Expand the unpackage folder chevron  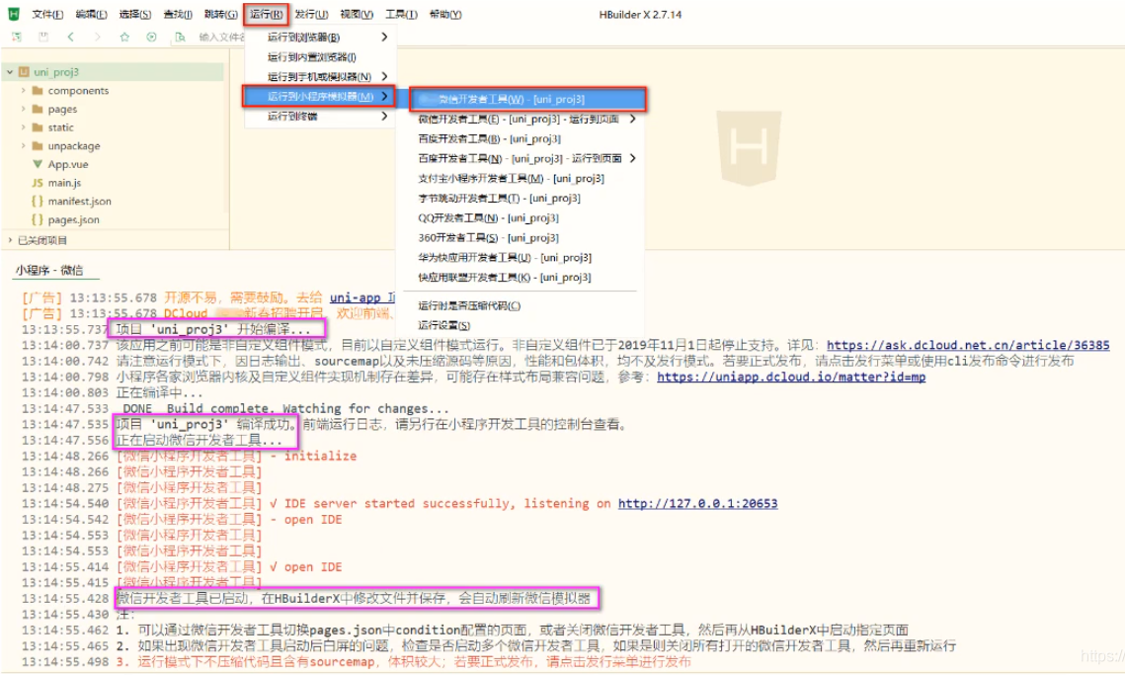point(23,145)
